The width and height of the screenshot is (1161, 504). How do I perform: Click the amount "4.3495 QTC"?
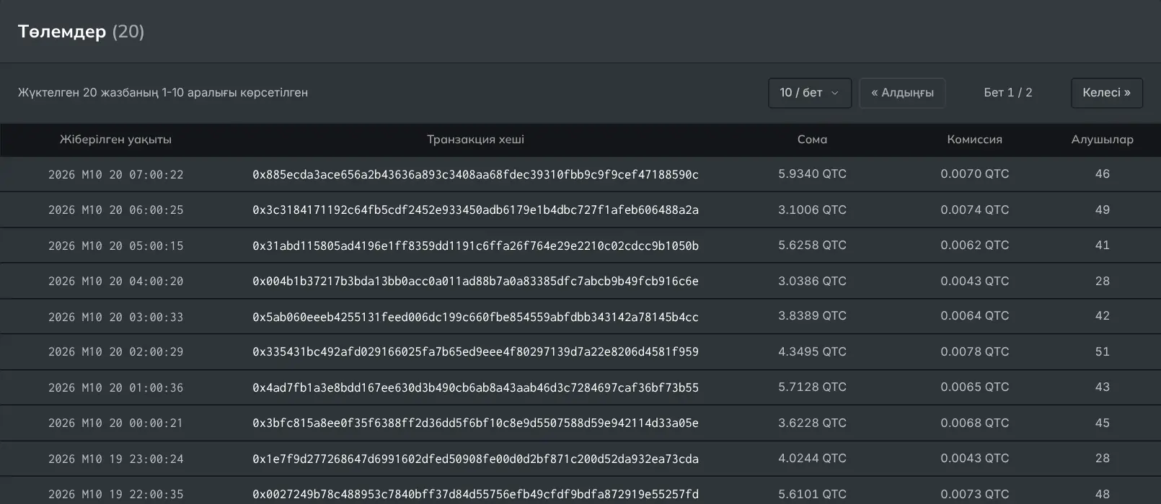tap(813, 352)
